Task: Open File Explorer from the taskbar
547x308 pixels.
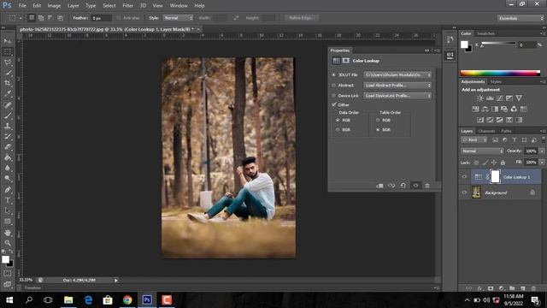Action: point(68,300)
